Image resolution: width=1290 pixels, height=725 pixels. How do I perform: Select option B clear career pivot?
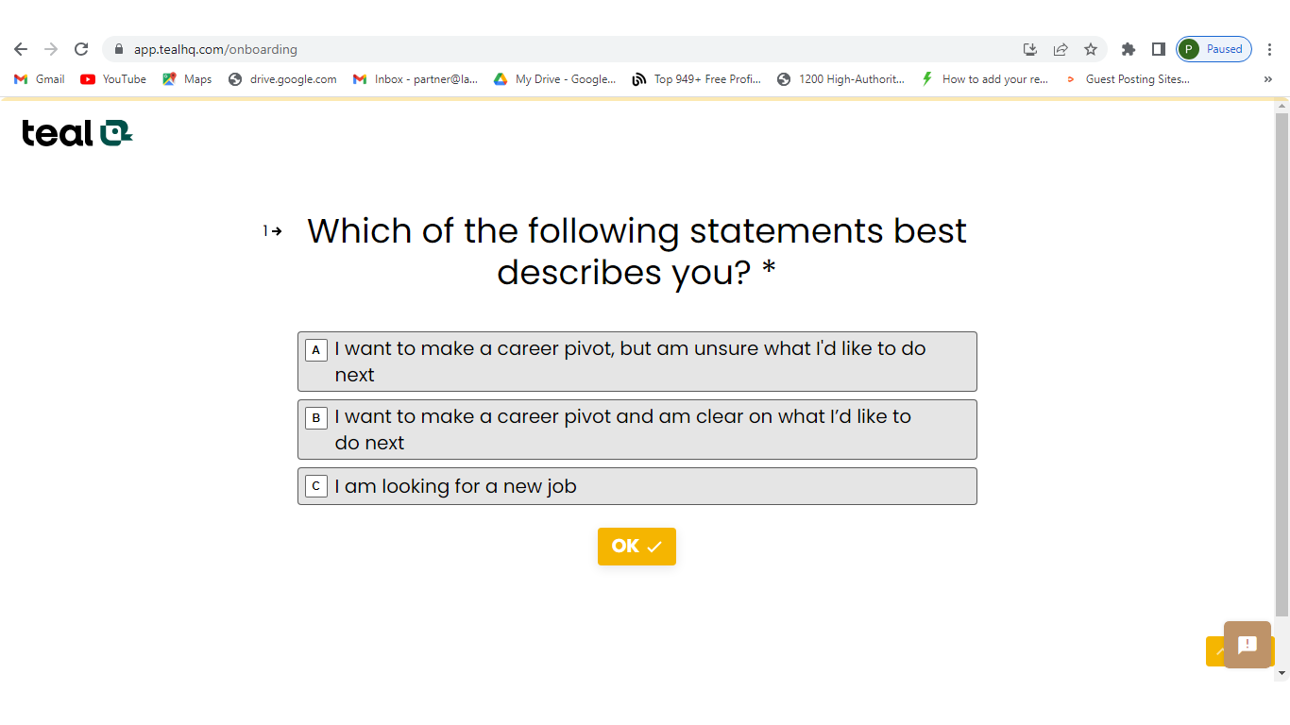637,430
